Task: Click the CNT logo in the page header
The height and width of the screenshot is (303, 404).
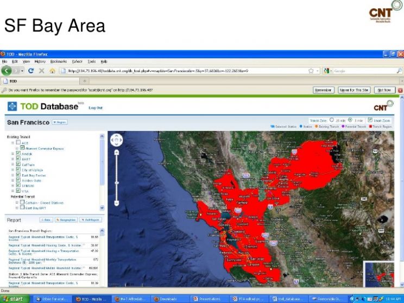Action: click(384, 106)
